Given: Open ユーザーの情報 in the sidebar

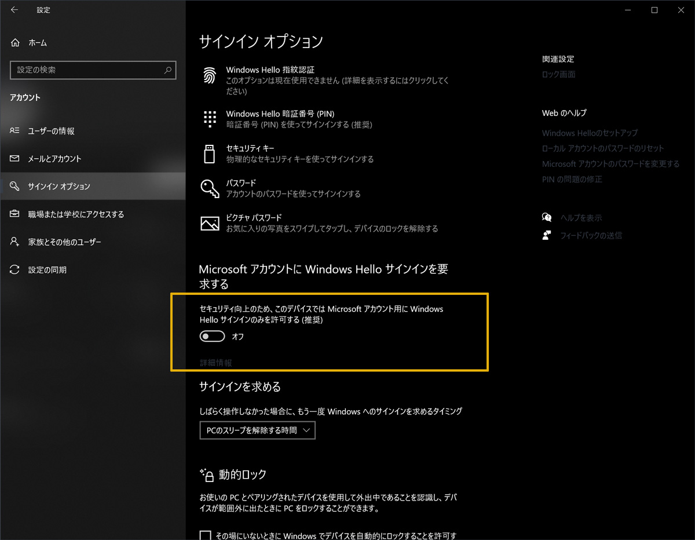Looking at the screenshot, I should coord(93,131).
